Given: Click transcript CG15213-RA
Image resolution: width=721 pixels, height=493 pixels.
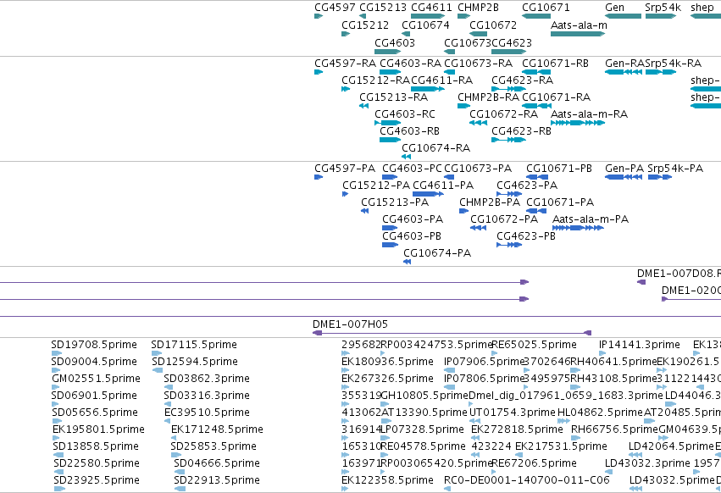Looking at the screenshot, I should tap(393, 97).
